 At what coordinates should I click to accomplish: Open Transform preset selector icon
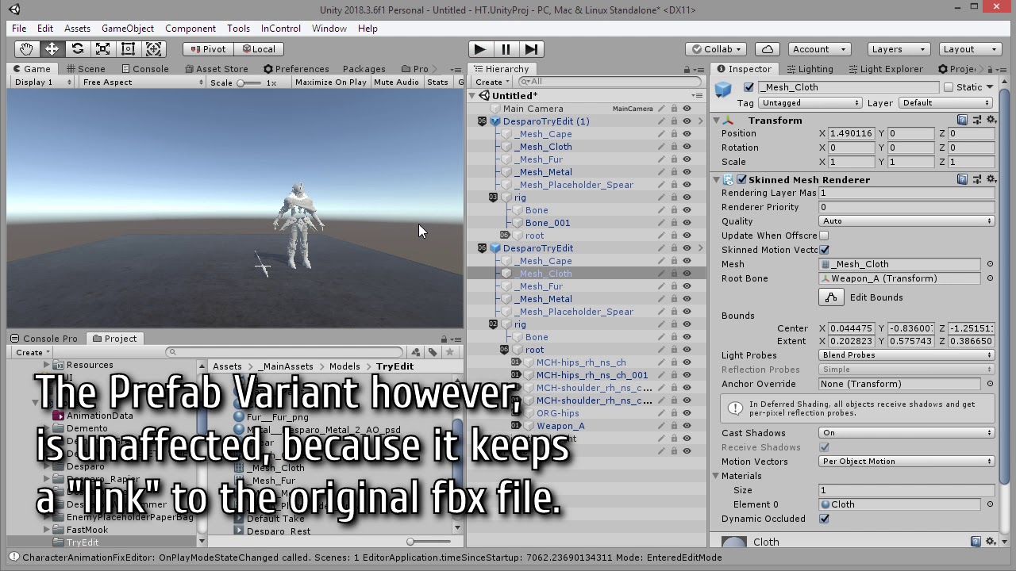pos(976,121)
